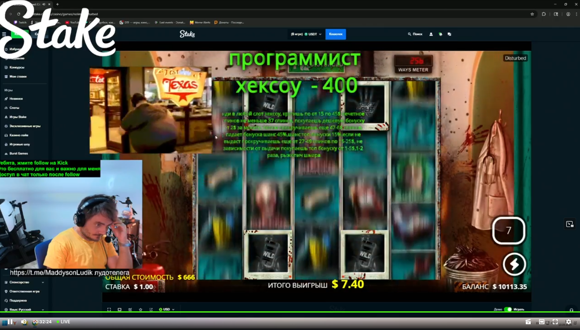Reload the page in the browser
580x330 pixels.
(19, 14)
